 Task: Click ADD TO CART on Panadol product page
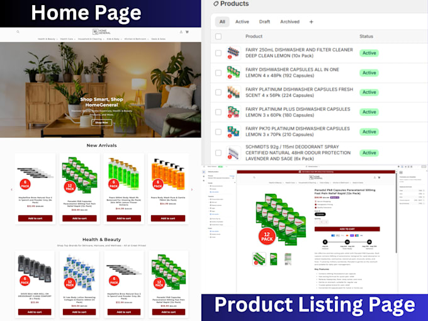click(347, 229)
